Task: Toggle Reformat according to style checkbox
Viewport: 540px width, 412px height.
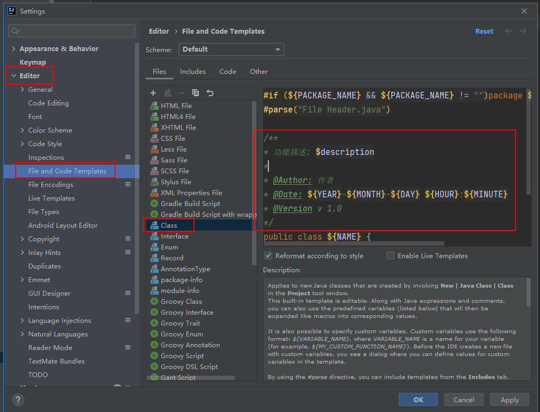Action: 268,255
